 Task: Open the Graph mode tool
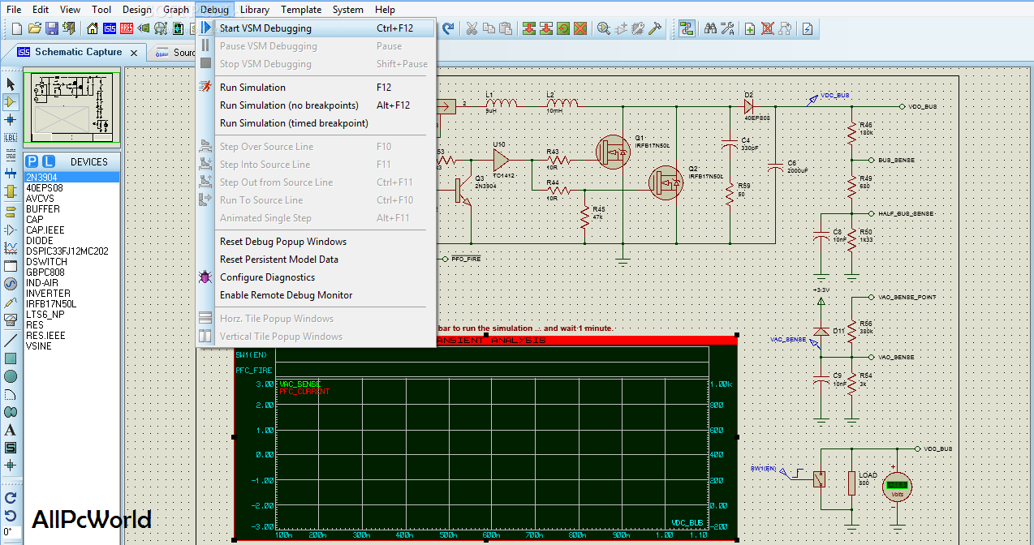tap(11, 247)
